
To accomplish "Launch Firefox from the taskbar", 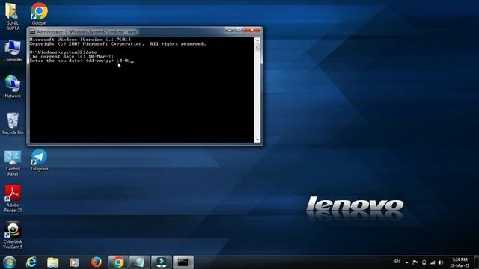I will point(96,262).
